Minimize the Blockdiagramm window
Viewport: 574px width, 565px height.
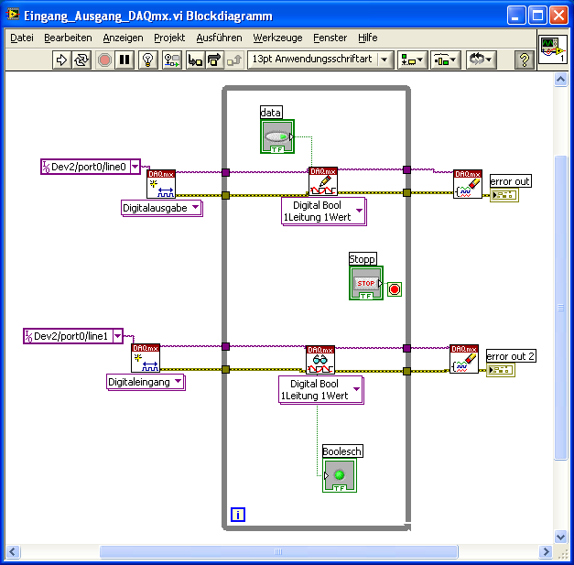pyautogui.click(x=515, y=16)
